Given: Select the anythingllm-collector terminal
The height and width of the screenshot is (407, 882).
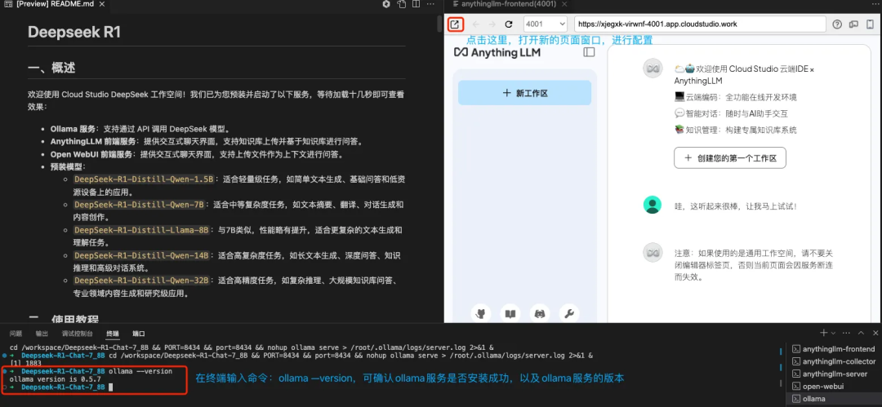Looking at the screenshot, I should pyautogui.click(x=833, y=361).
